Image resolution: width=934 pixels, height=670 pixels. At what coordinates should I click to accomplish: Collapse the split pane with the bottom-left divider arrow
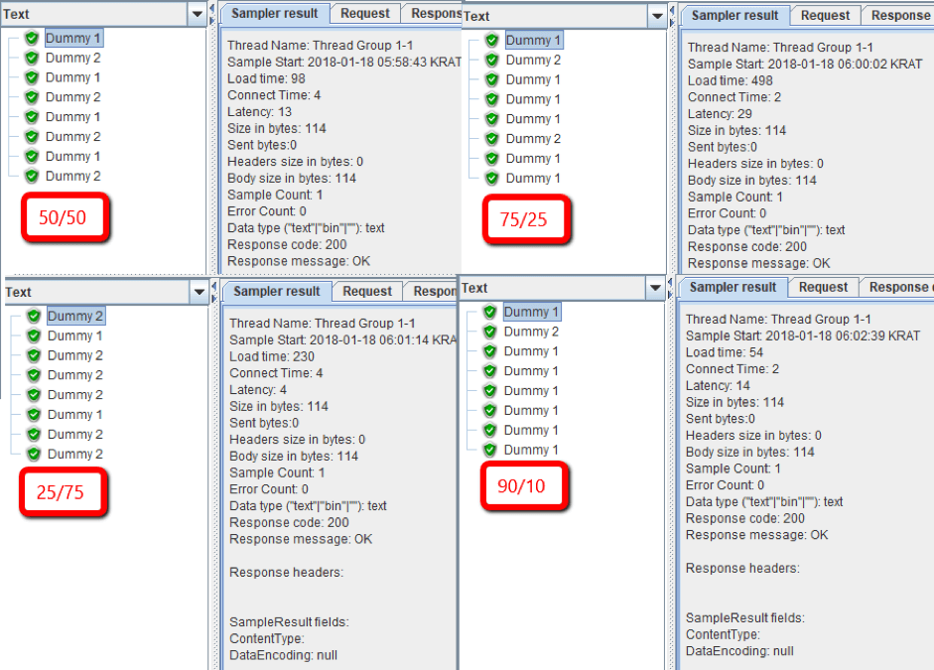(x=214, y=287)
